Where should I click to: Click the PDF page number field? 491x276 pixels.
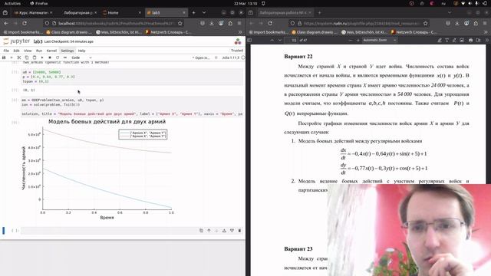pyautogui.click(x=292, y=41)
